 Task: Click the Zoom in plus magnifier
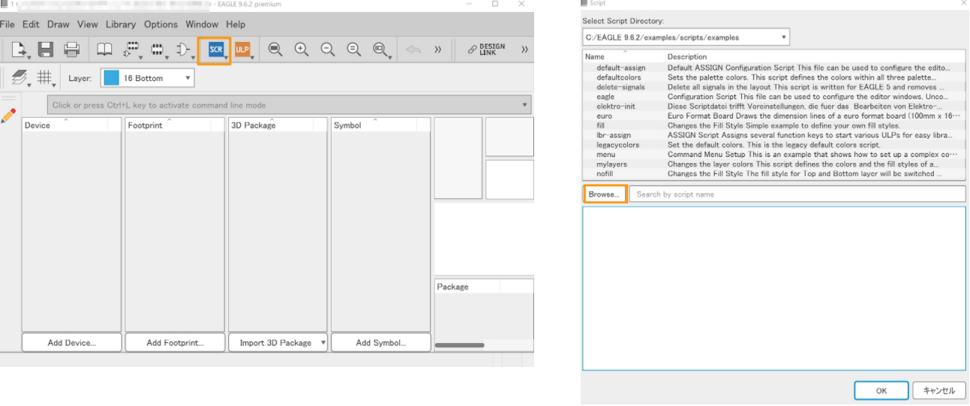click(302, 50)
